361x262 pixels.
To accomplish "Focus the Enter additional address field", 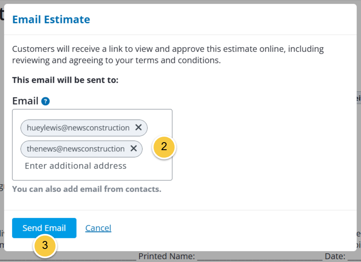I will [x=75, y=166].
